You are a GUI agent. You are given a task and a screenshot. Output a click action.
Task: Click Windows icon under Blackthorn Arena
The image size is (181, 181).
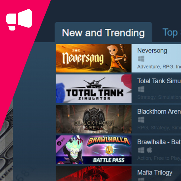[x=141, y=120]
